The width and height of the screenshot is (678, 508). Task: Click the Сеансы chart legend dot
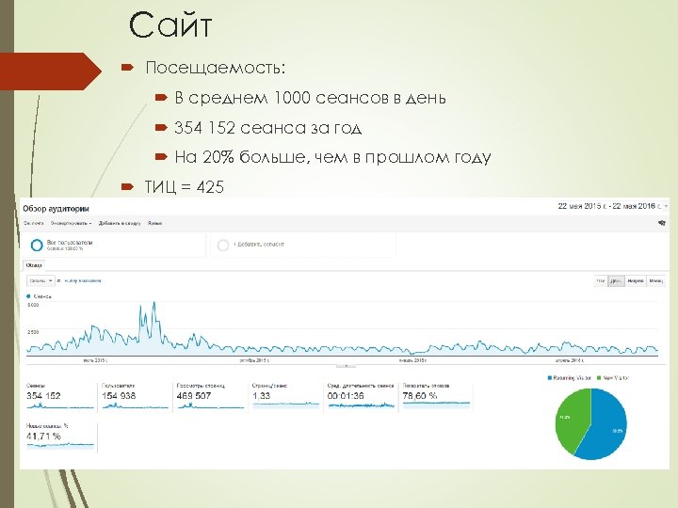coord(28,296)
